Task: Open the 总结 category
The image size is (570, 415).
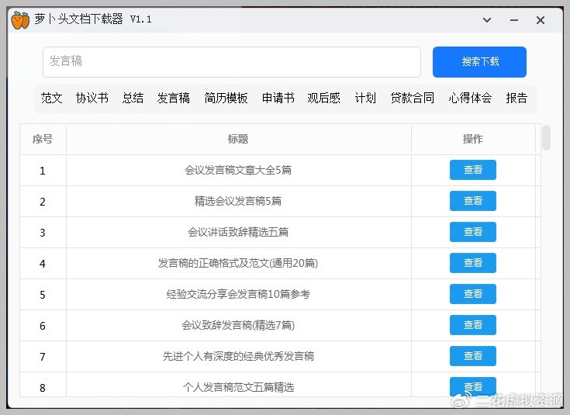Action: pyautogui.click(x=133, y=98)
